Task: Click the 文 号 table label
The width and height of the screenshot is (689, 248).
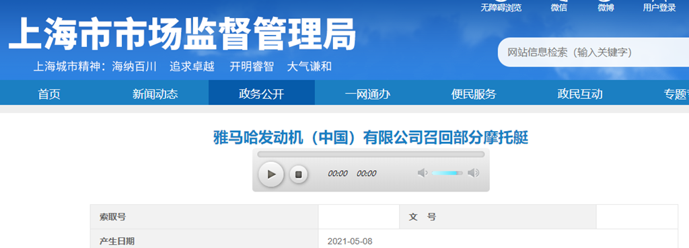Action: point(423,217)
